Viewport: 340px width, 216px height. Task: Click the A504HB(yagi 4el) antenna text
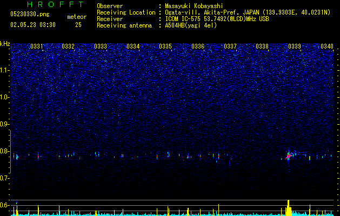tap(191, 25)
